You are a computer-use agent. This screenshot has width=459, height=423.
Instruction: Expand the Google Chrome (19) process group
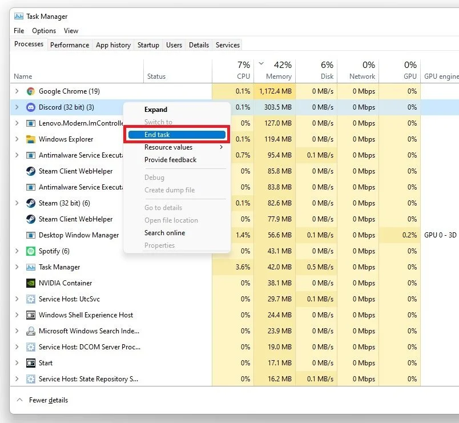(17, 91)
